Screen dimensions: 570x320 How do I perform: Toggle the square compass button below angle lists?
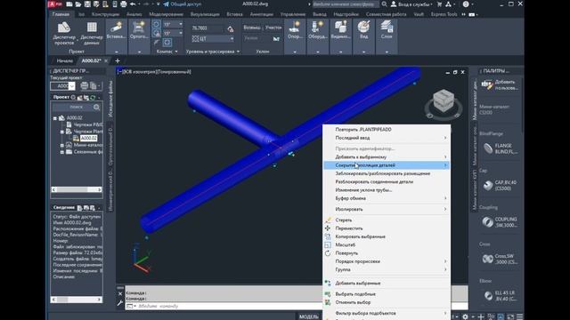coord(167,43)
